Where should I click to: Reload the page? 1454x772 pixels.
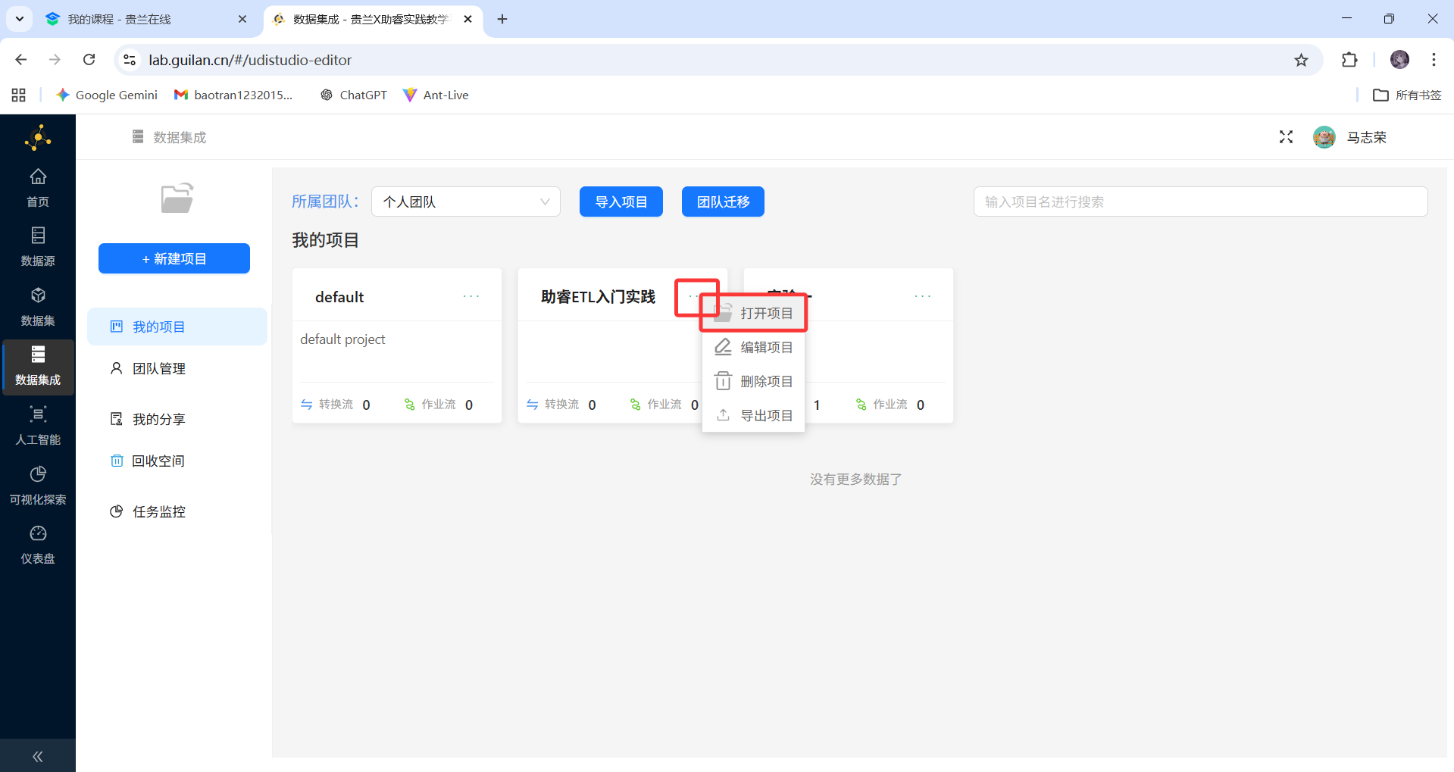(89, 60)
